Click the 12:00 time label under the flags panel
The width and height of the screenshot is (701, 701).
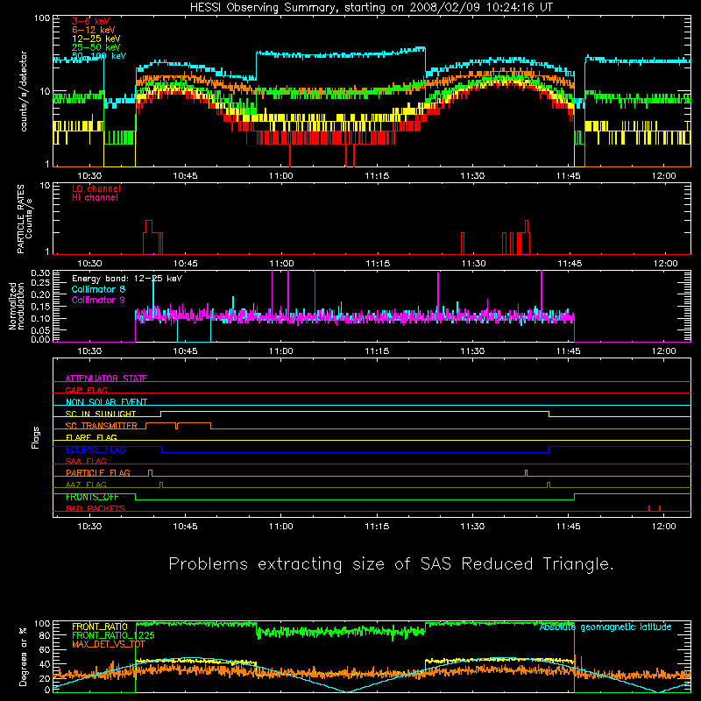[664, 527]
